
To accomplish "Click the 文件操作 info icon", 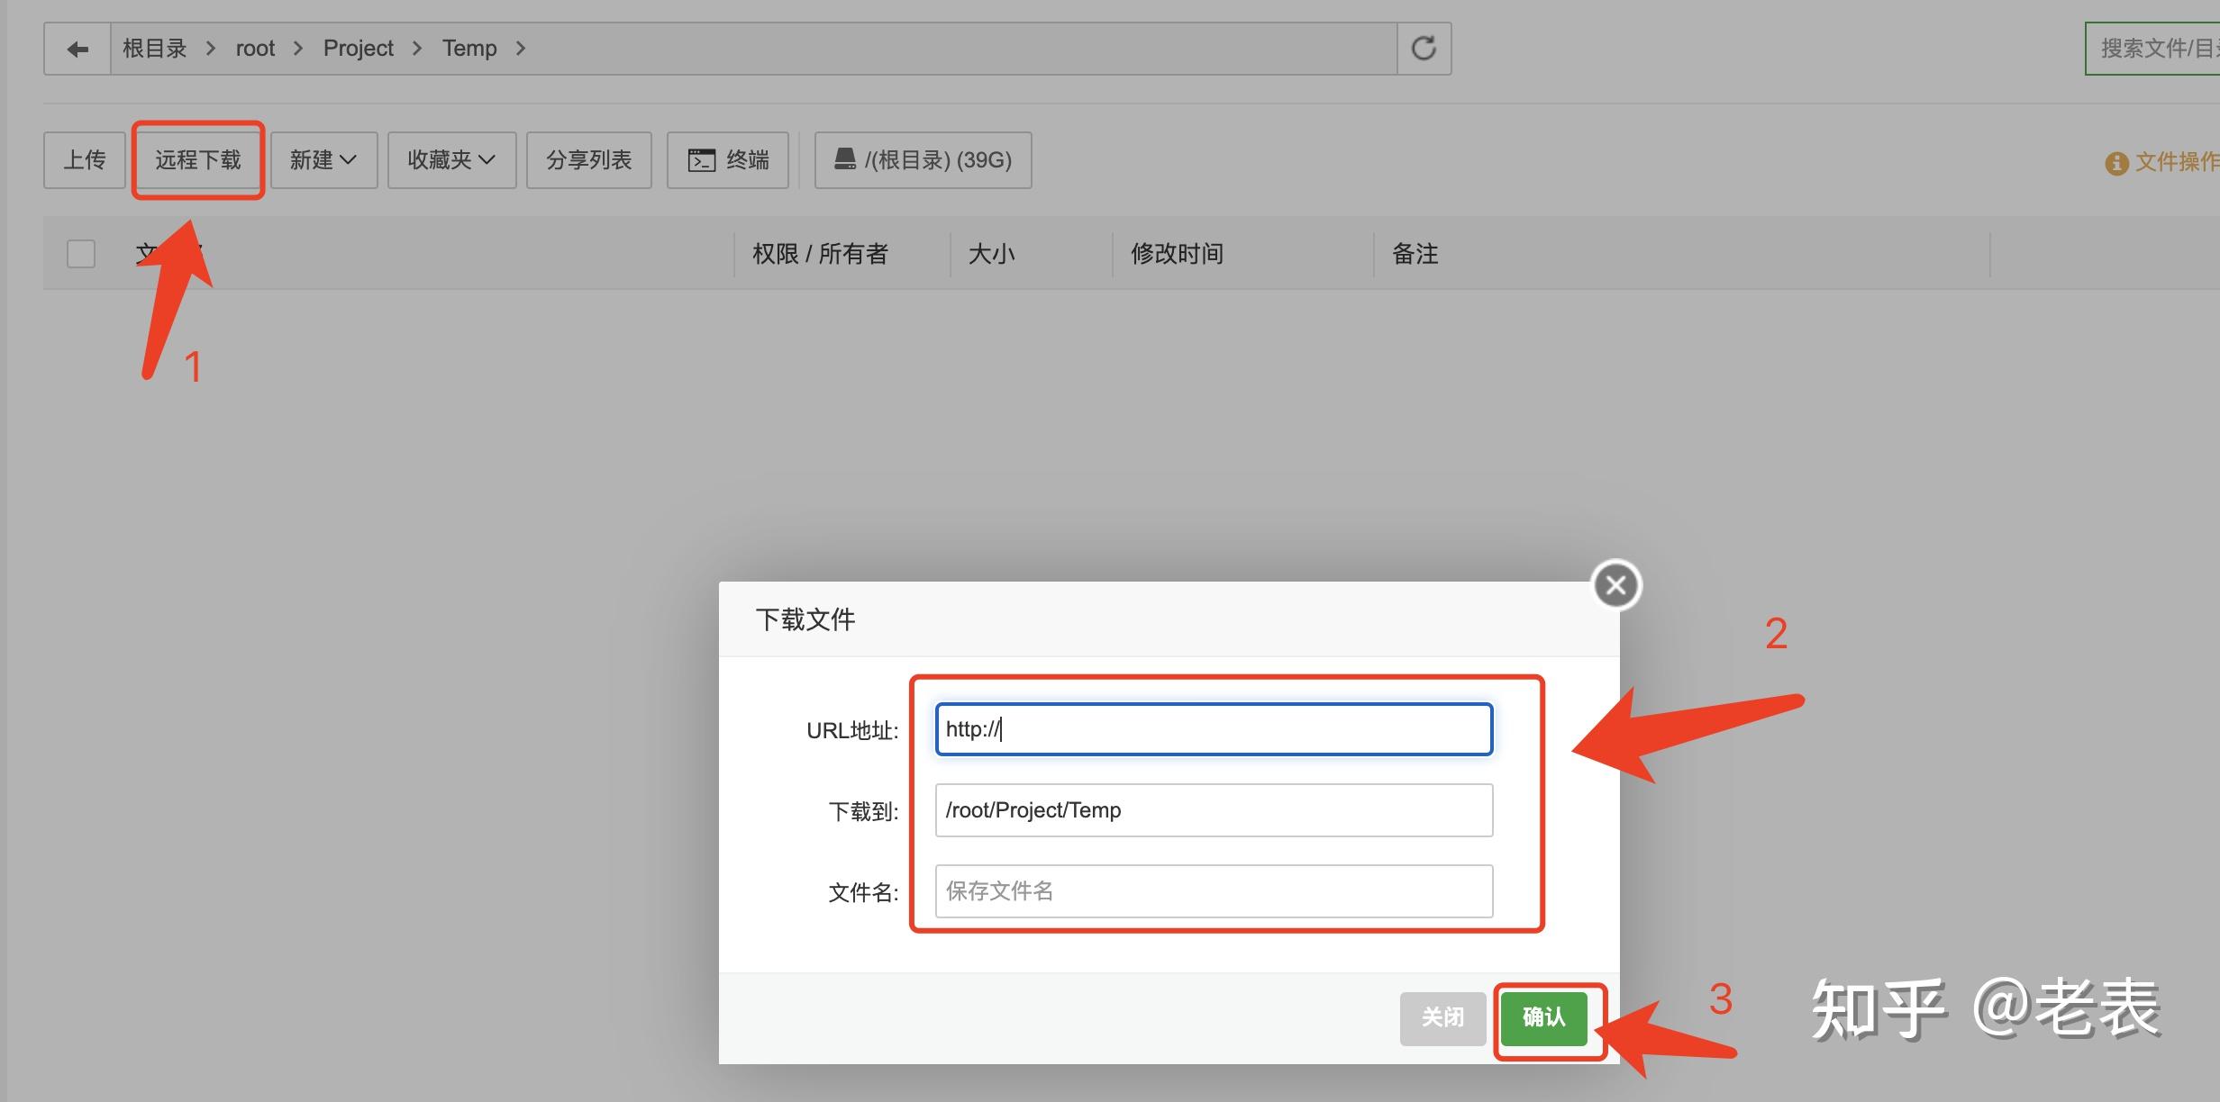I will tap(2115, 163).
